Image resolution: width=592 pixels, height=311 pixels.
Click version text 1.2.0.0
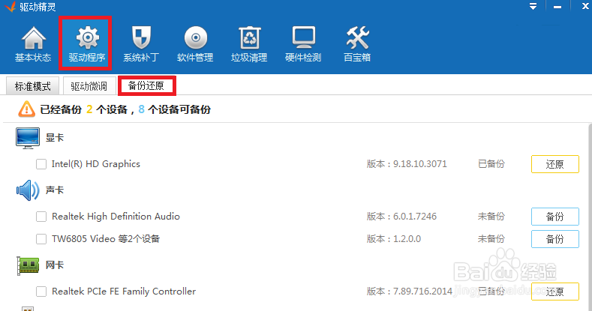tap(407, 239)
